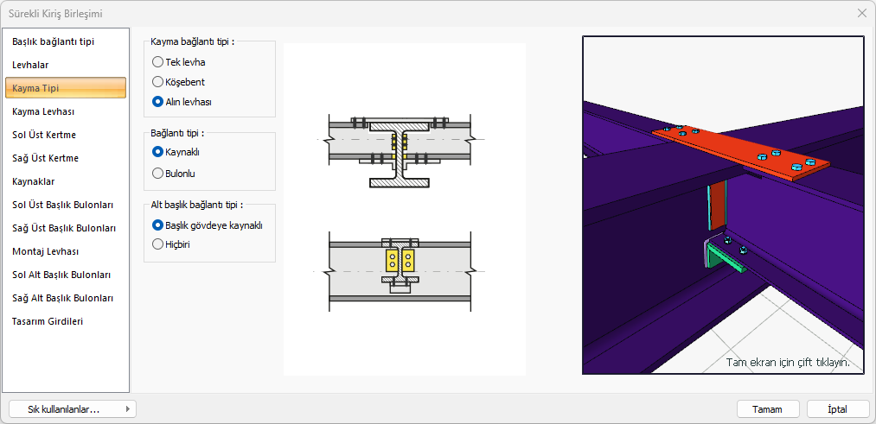Screen dimensions: 876x424
Task: Open Sağ Üst Başlık Bulonları
Action: pyautogui.click(x=66, y=228)
